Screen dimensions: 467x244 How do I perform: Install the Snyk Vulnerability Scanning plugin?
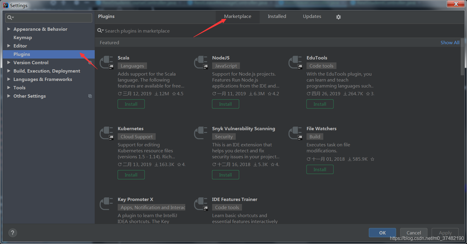[226, 175]
